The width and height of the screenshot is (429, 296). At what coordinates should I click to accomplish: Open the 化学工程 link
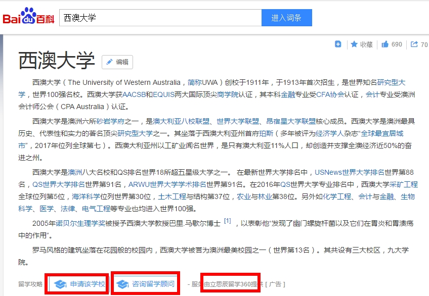(337, 196)
